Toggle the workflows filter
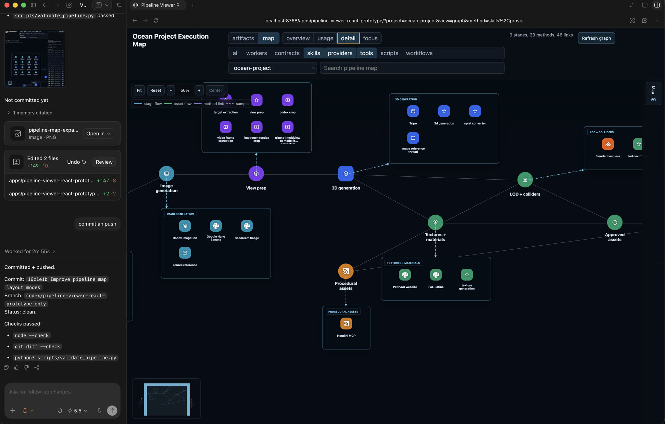665x424 pixels. click(x=419, y=53)
